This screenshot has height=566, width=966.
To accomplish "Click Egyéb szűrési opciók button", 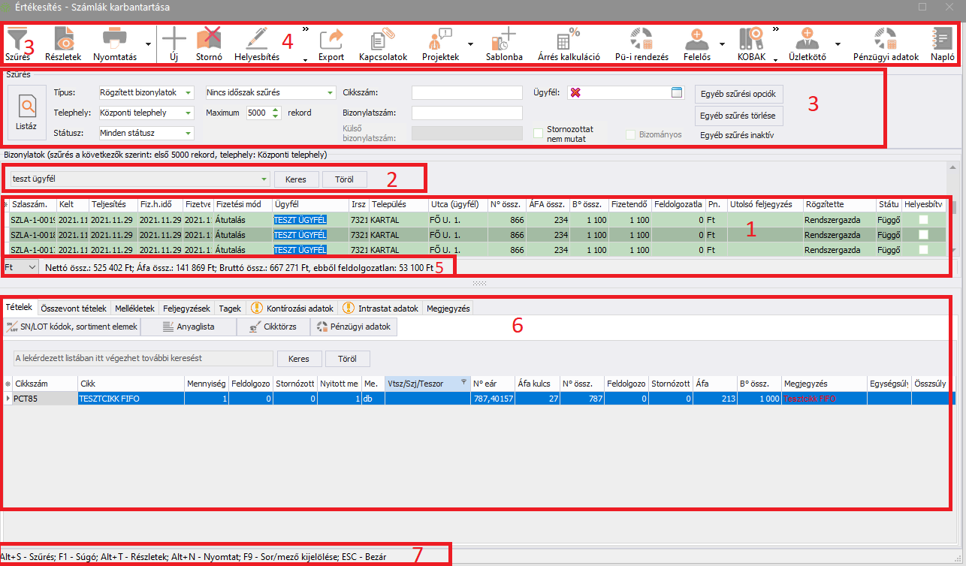I will tap(740, 94).
